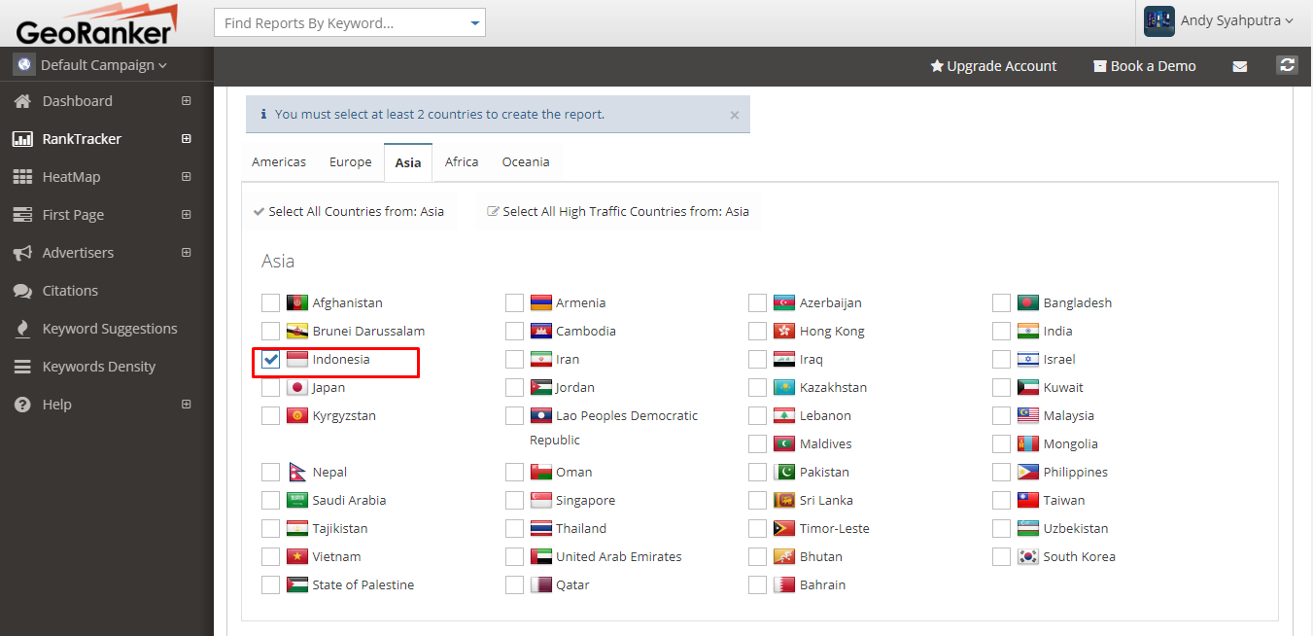Open the Default Campaign dropdown

click(x=104, y=65)
